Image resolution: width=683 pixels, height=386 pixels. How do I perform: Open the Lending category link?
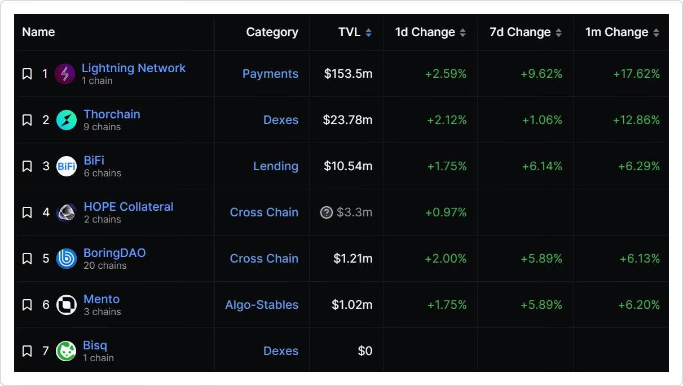tap(275, 166)
